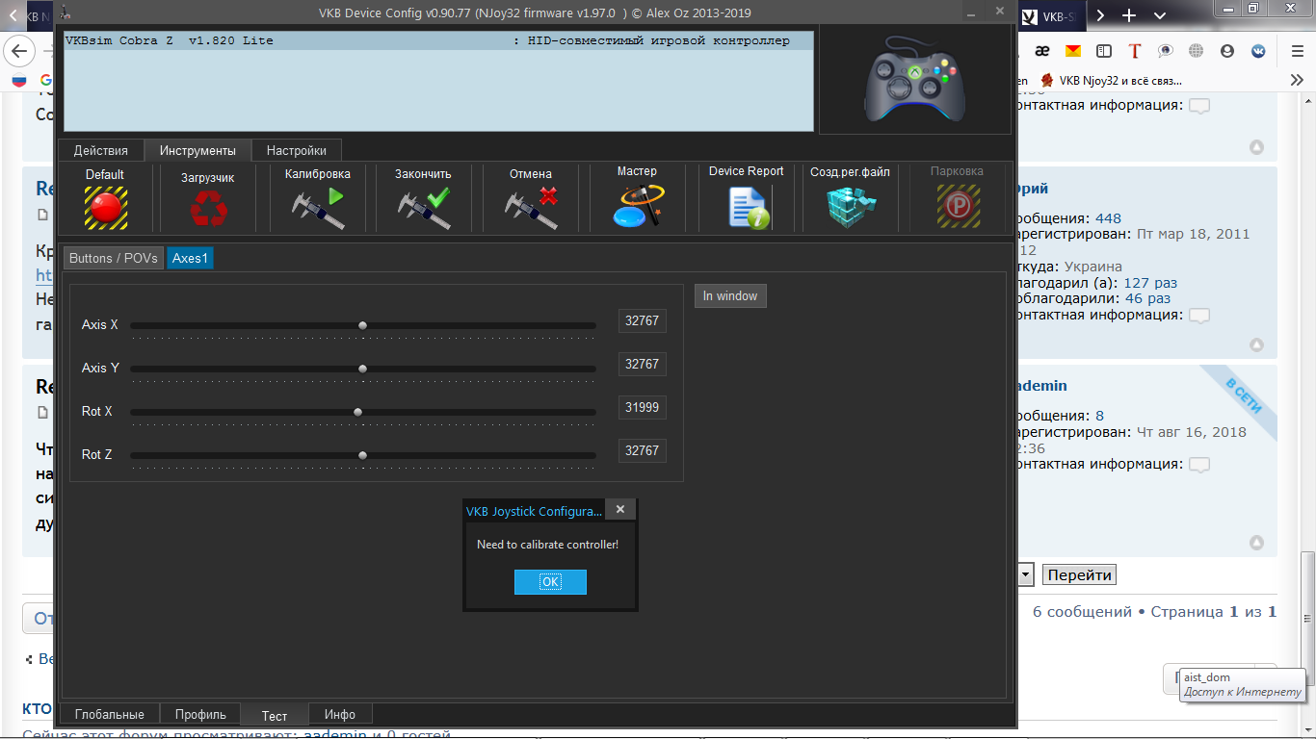
Task: Click the joystick icon in VKB title bar
Action: click(66, 13)
